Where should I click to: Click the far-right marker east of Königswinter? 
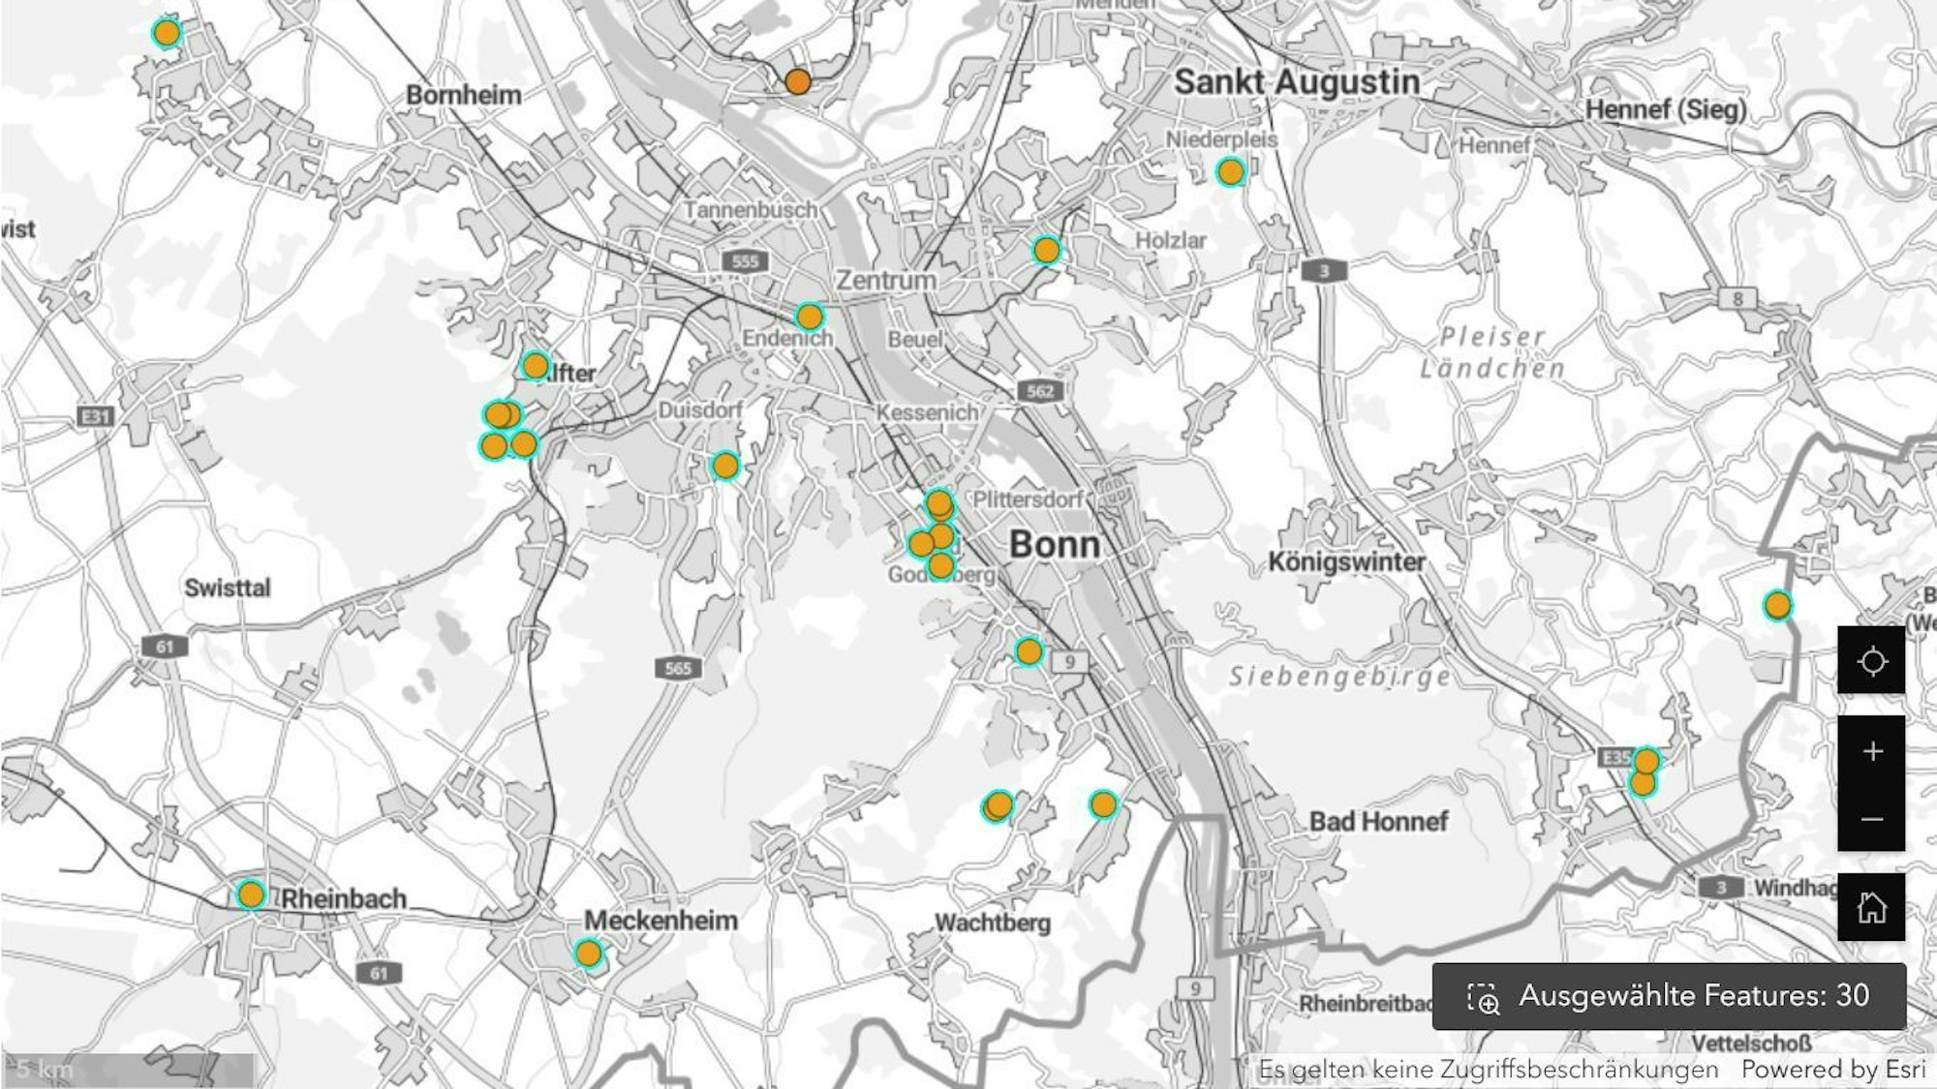(x=1777, y=606)
